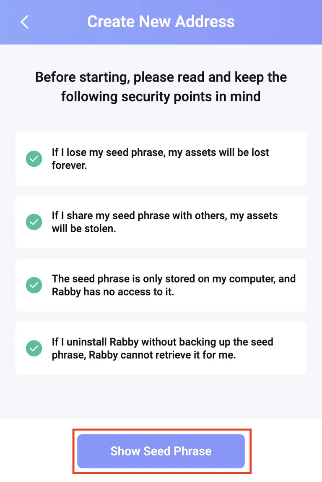
Task: Click the Show Seed Phrase button
Action: click(161, 451)
